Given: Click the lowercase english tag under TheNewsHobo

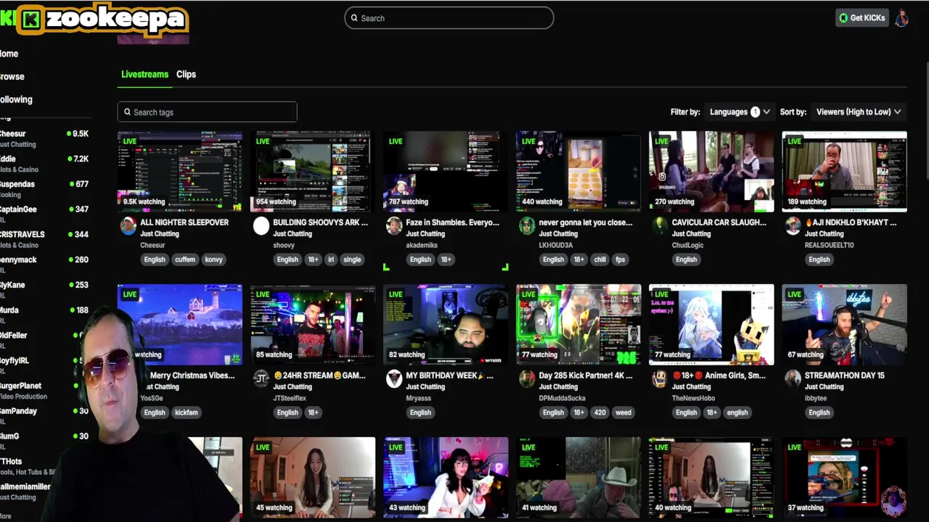Looking at the screenshot, I should [x=737, y=413].
